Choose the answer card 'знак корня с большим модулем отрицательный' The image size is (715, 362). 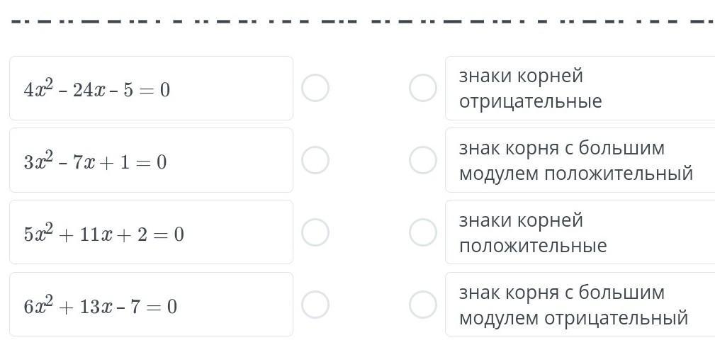coord(580,305)
